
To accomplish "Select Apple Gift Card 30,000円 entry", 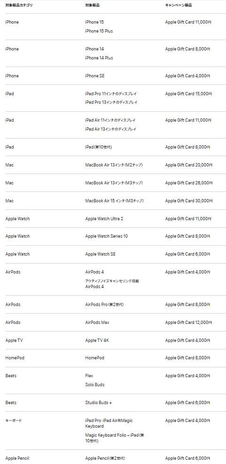I will click(x=188, y=200).
